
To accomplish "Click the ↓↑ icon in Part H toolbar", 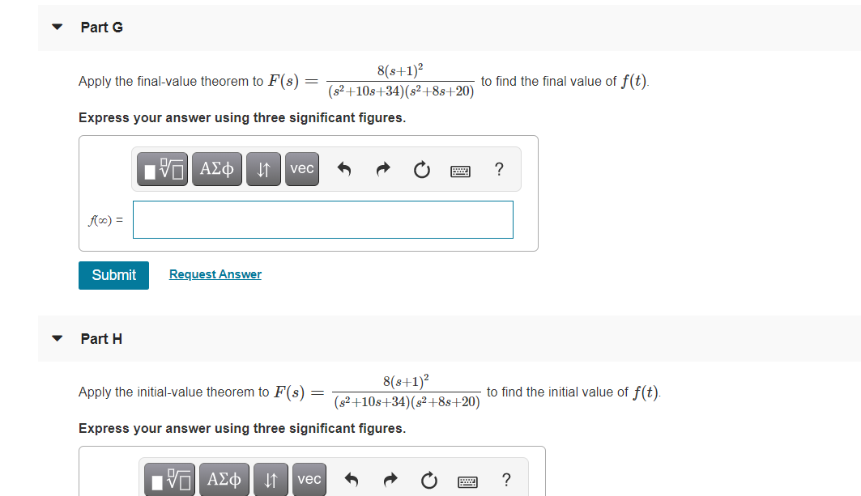I will [271, 479].
